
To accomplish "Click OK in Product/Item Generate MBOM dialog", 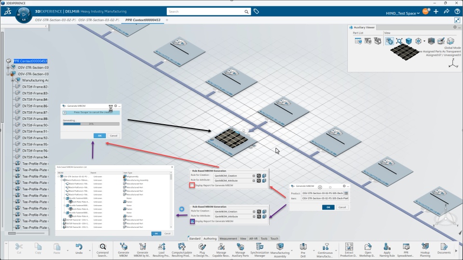I will click(328, 207).
